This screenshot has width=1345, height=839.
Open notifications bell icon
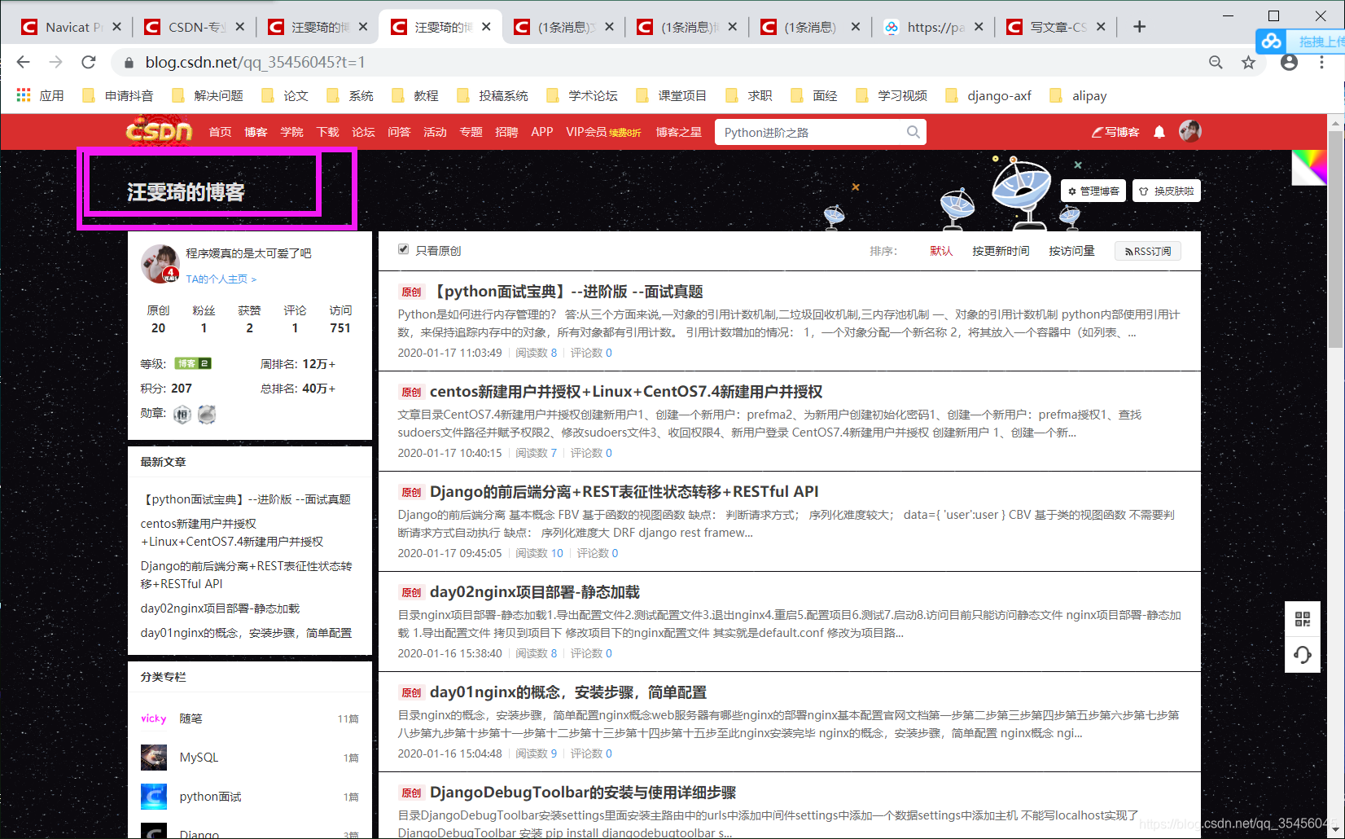click(x=1159, y=132)
